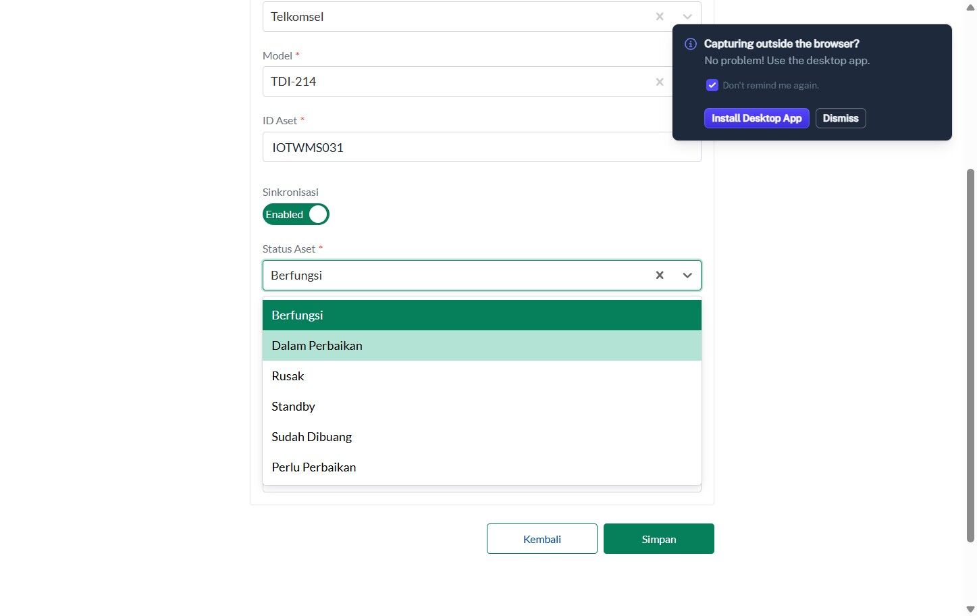The height and width of the screenshot is (616, 977).
Task: Click the Kembali button
Action: 542,539
